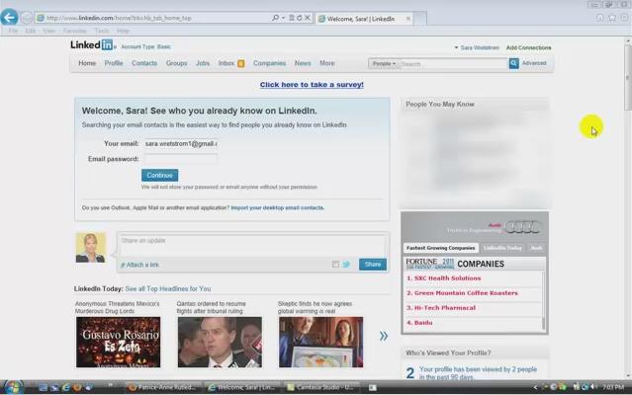Image resolution: width=632 pixels, height=395 pixels.
Task: Click the Your email input field
Action: coord(181,143)
